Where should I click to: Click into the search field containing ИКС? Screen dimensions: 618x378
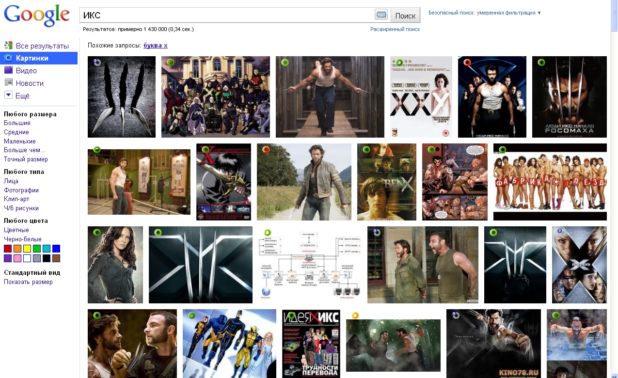coord(227,15)
